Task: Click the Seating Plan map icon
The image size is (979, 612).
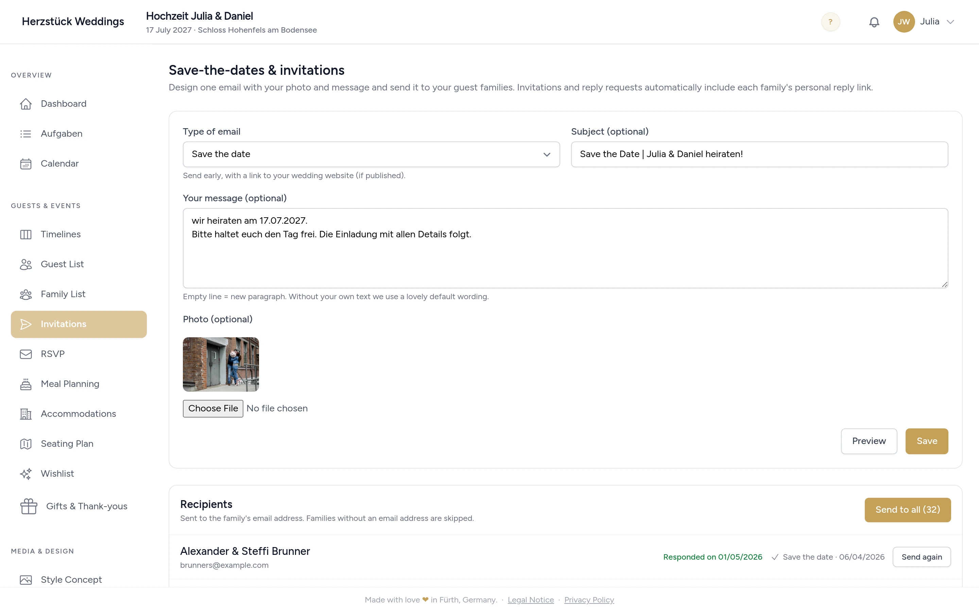Action: pyautogui.click(x=26, y=444)
